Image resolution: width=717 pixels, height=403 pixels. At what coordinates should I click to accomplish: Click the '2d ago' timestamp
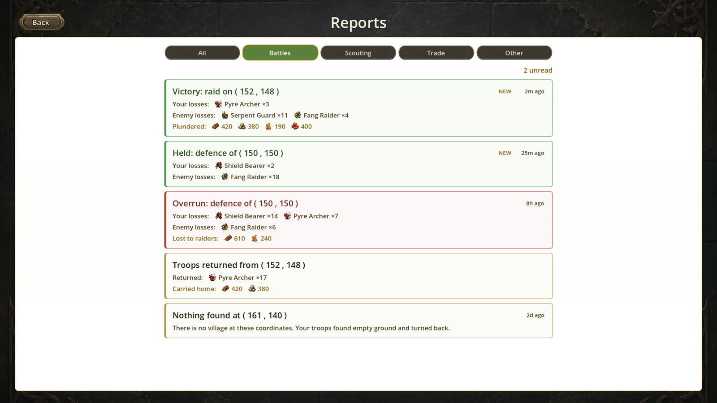[x=535, y=315]
